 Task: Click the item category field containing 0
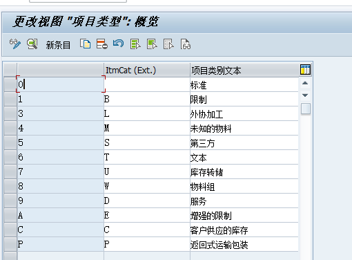click(x=61, y=84)
